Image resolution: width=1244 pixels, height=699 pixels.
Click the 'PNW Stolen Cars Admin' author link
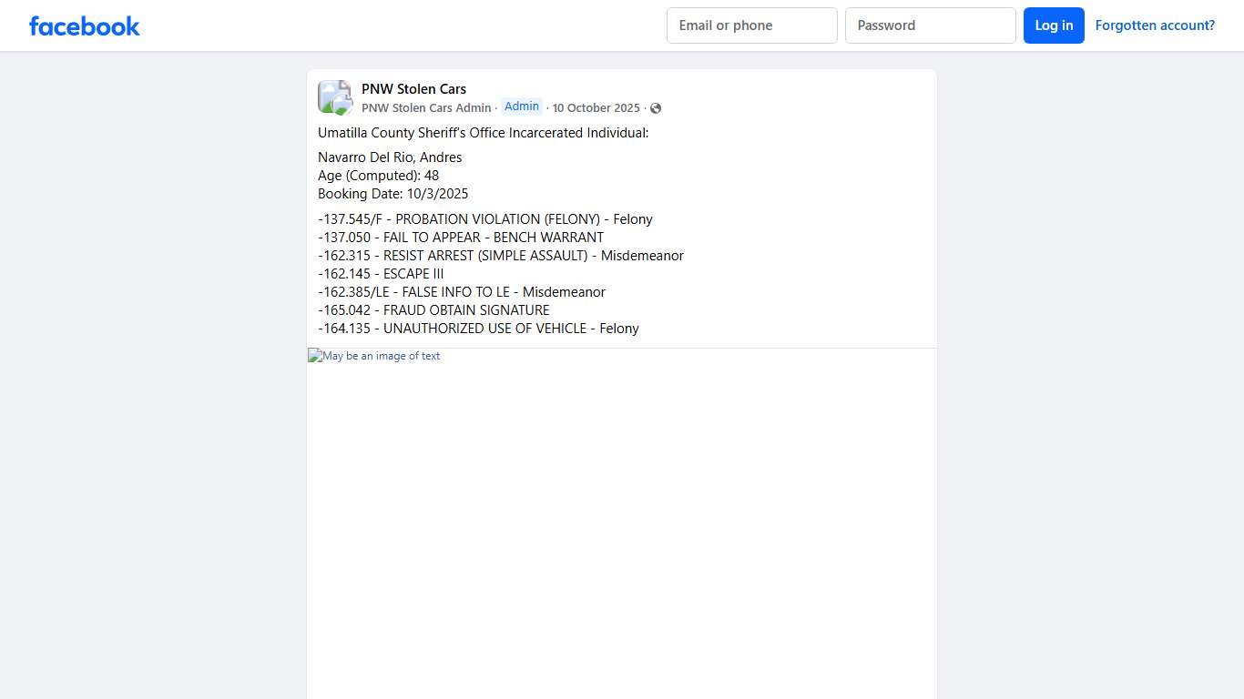coord(425,107)
